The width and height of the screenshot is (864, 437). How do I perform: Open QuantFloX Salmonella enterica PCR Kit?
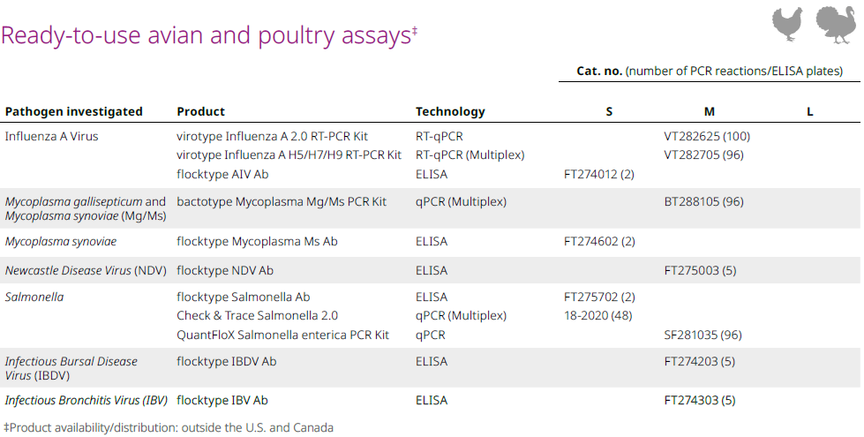click(x=282, y=335)
